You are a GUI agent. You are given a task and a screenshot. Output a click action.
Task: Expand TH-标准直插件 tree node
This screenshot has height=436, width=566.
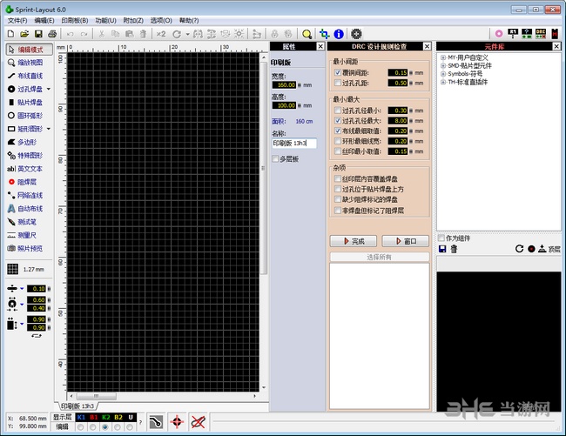point(443,82)
